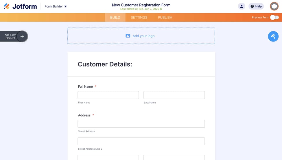Click the First Name input field

tap(108, 95)
